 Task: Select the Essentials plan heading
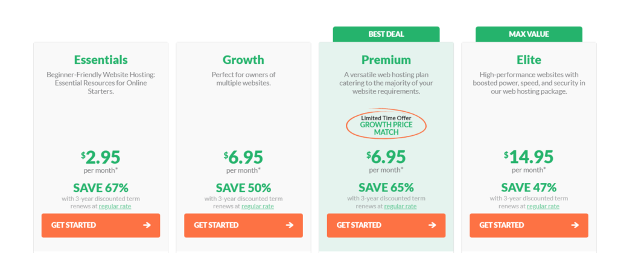tap(101, 60)
